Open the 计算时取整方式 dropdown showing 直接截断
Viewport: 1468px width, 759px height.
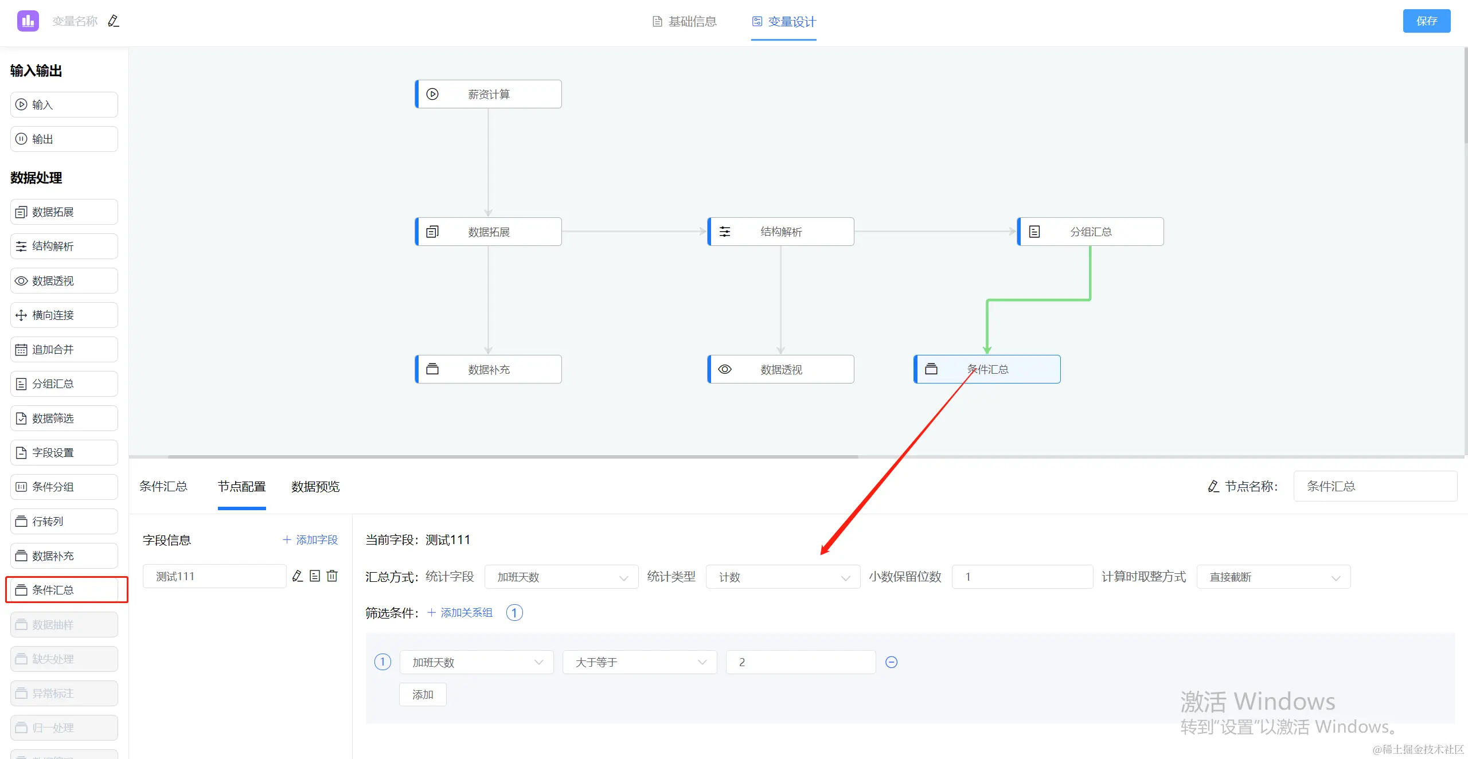pos(1273,577)
